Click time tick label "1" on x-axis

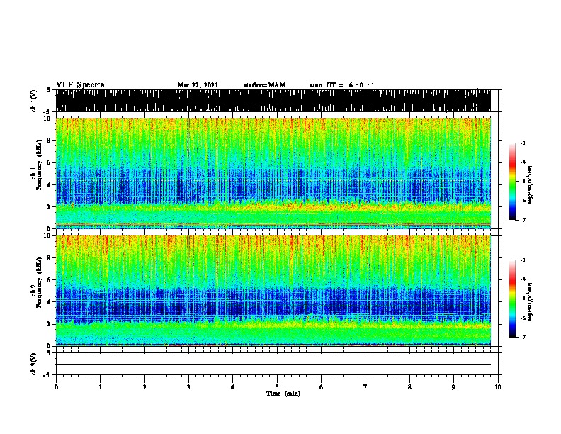point(100,386)
